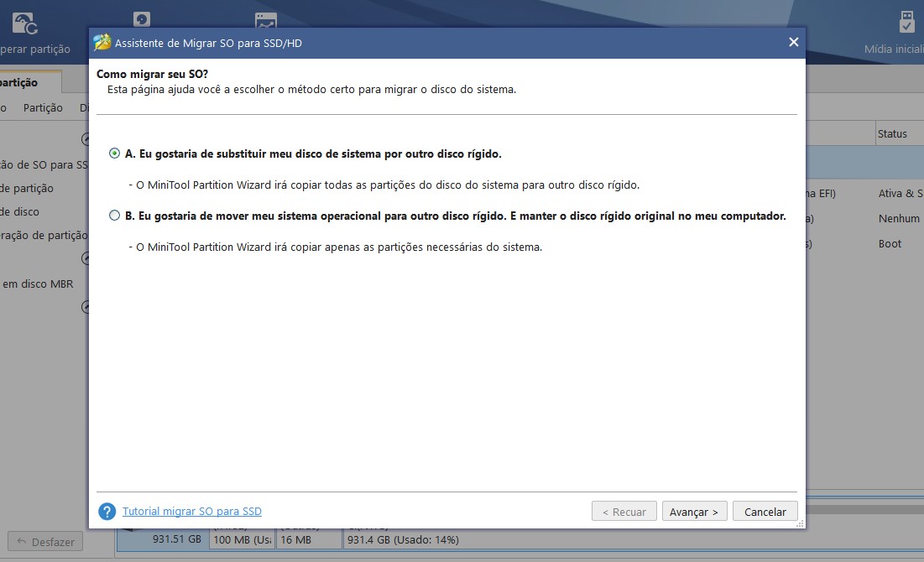Click the Nenhum status cell
924x562 pixels.
click(x=899, y=219)
